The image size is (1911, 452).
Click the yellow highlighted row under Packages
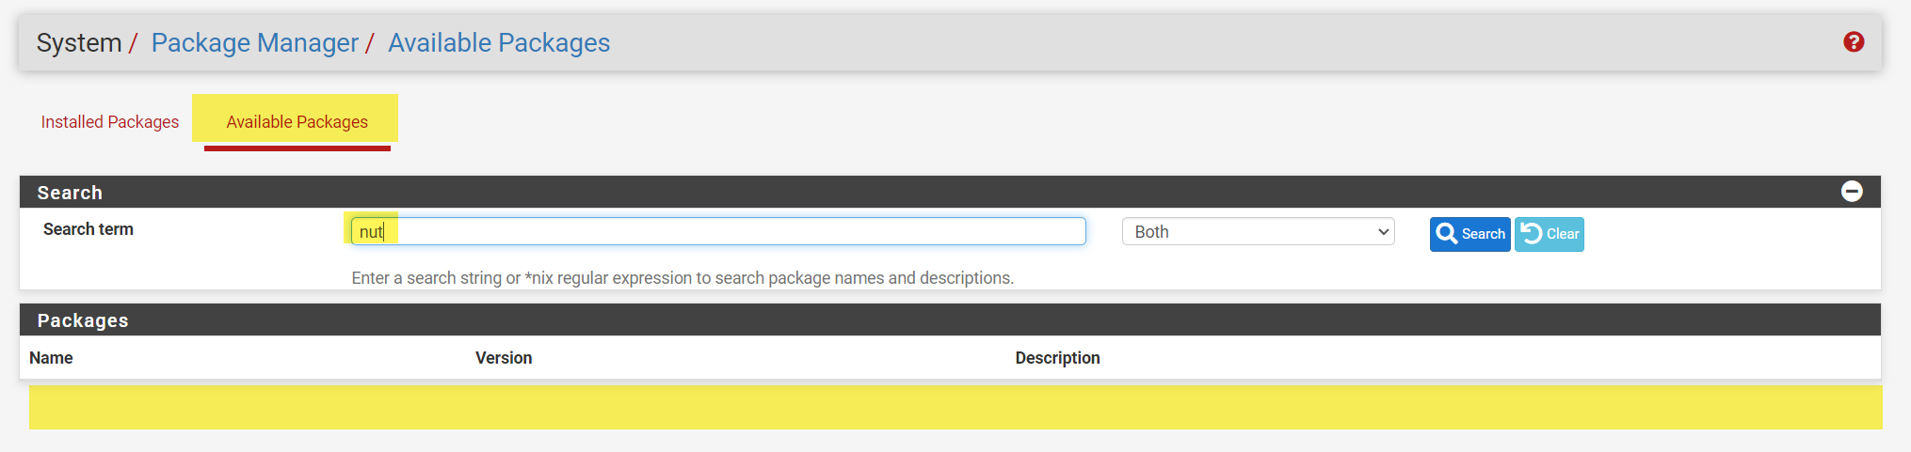pos(955,407)
